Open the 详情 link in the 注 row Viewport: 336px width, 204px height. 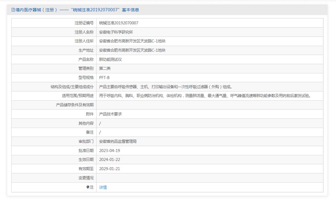pyautogui.click(x=103, y=187)
